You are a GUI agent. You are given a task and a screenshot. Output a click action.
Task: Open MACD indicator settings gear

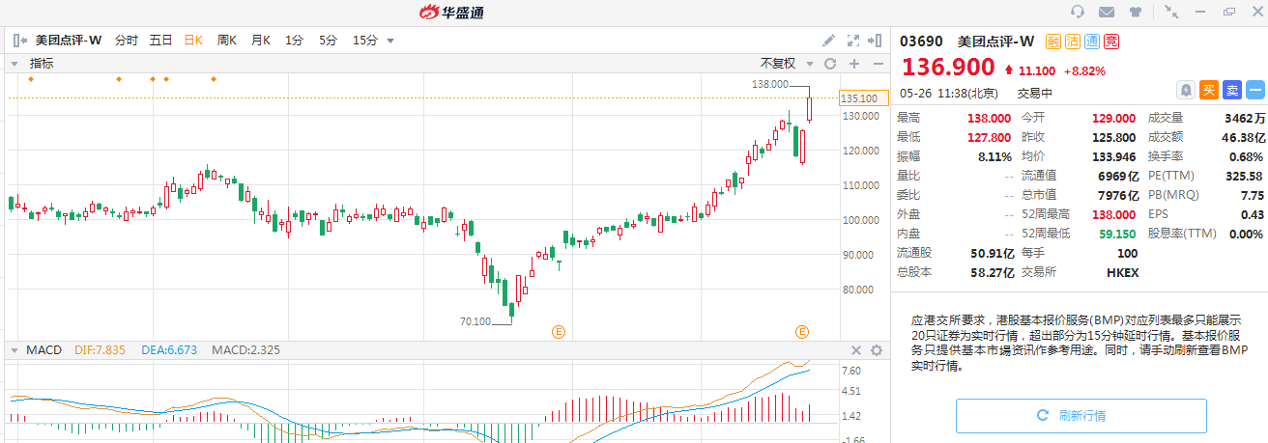877,350
